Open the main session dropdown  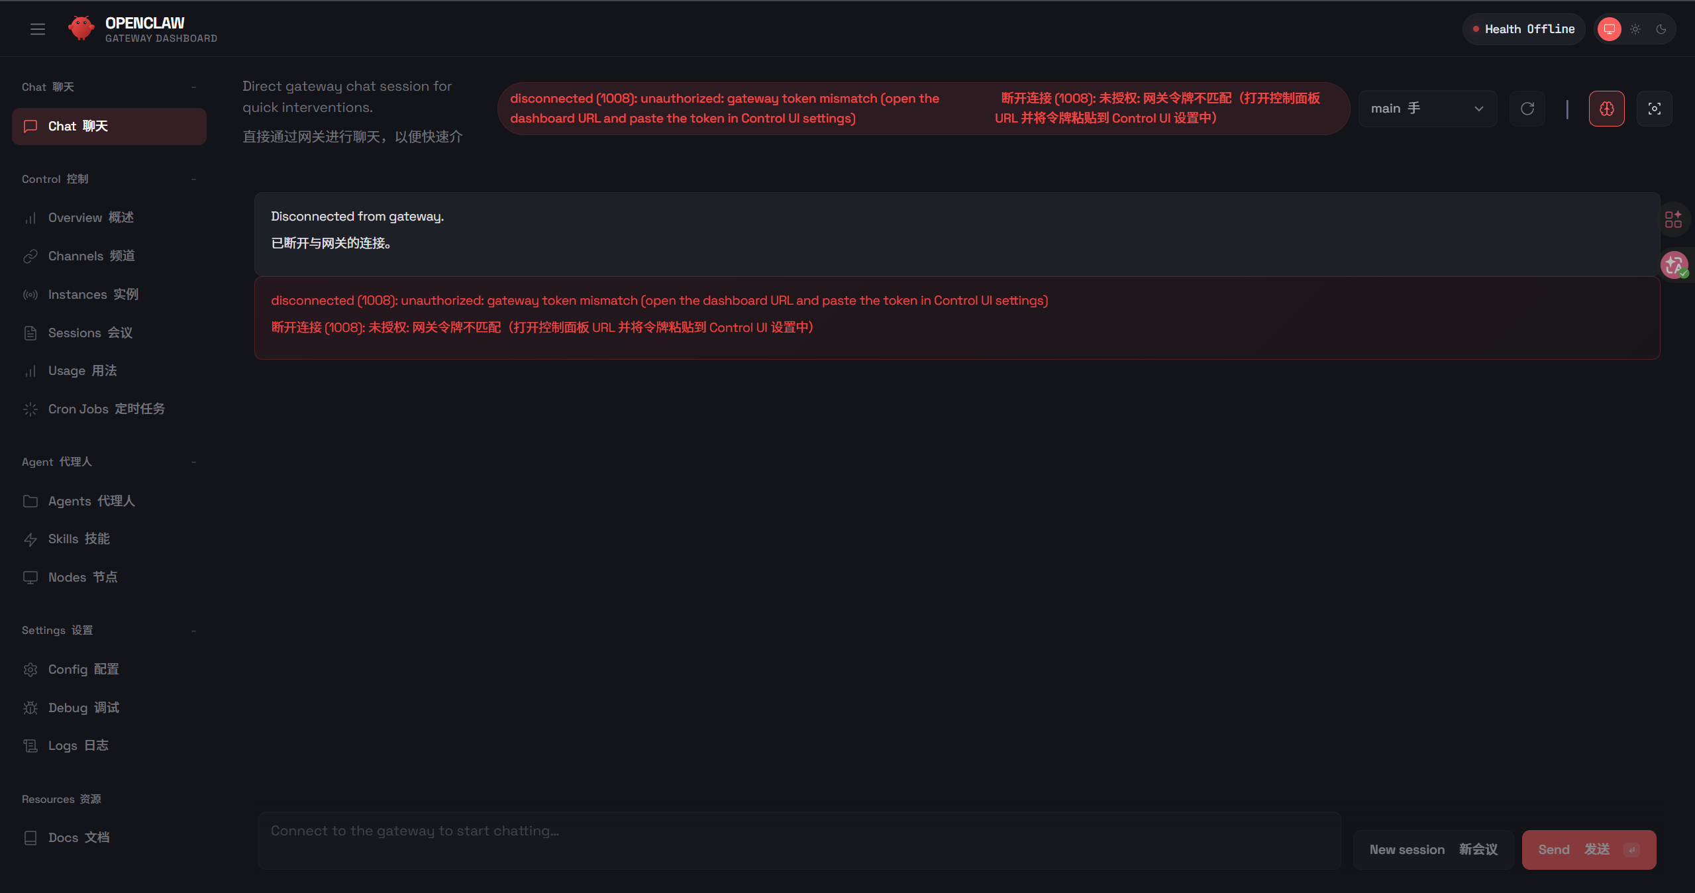(1427, 109)
